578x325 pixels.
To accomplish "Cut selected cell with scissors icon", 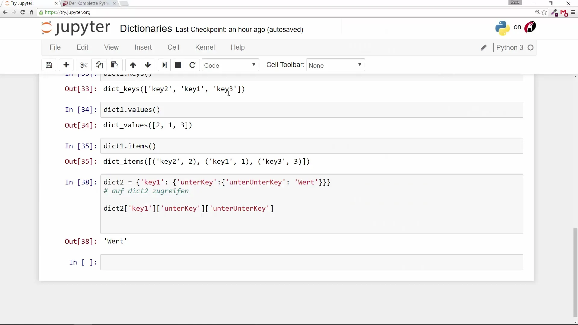I will point(84,65).
